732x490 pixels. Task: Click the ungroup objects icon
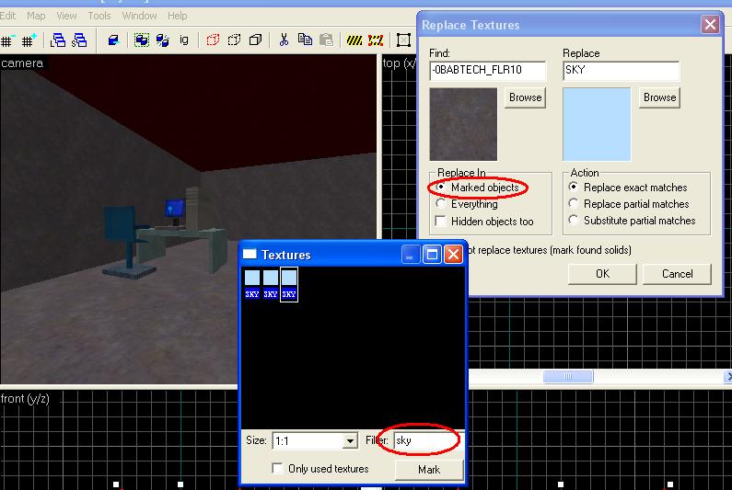[162, 40]
